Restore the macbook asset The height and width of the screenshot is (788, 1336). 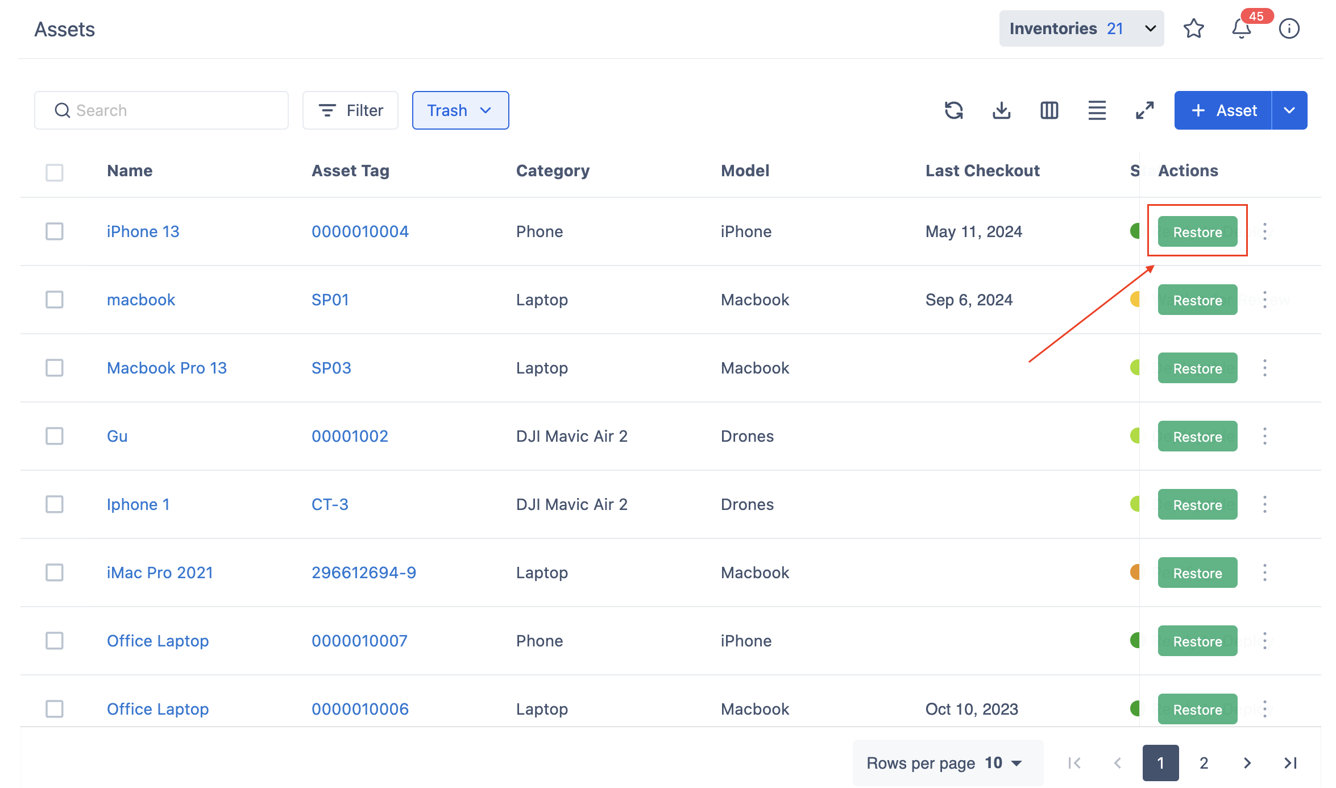click(x=1197, y=300)
